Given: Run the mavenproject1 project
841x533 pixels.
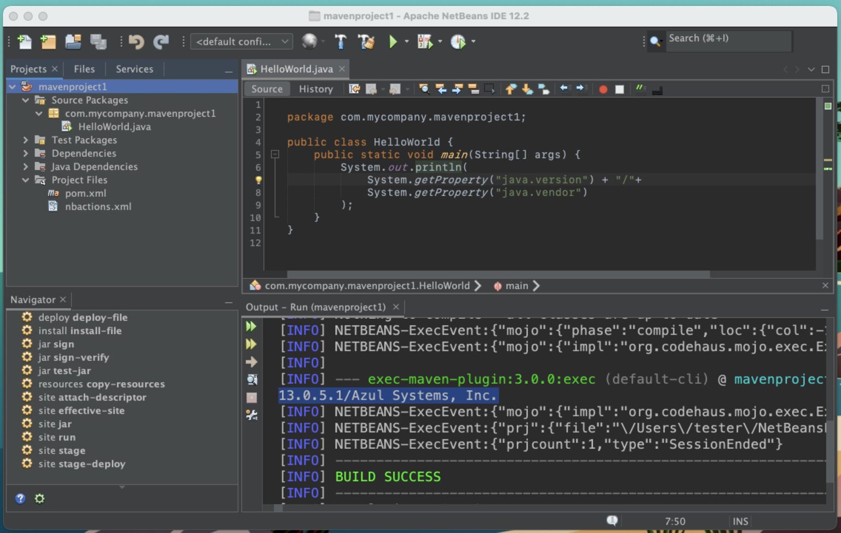Looking at the screenshot, I should [394, 42].
